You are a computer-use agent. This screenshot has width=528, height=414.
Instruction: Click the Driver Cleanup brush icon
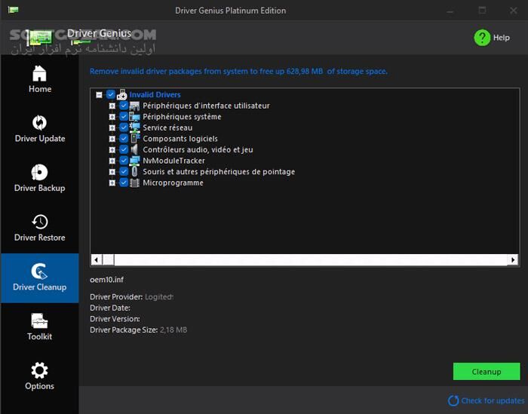pyautogui.click(x=39, y=271)
